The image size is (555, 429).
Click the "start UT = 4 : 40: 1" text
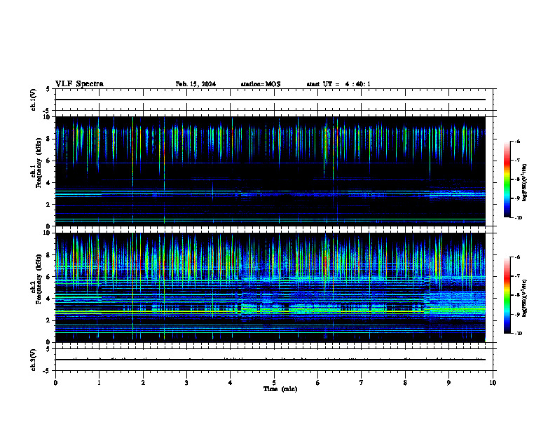[x=338, y=84]
